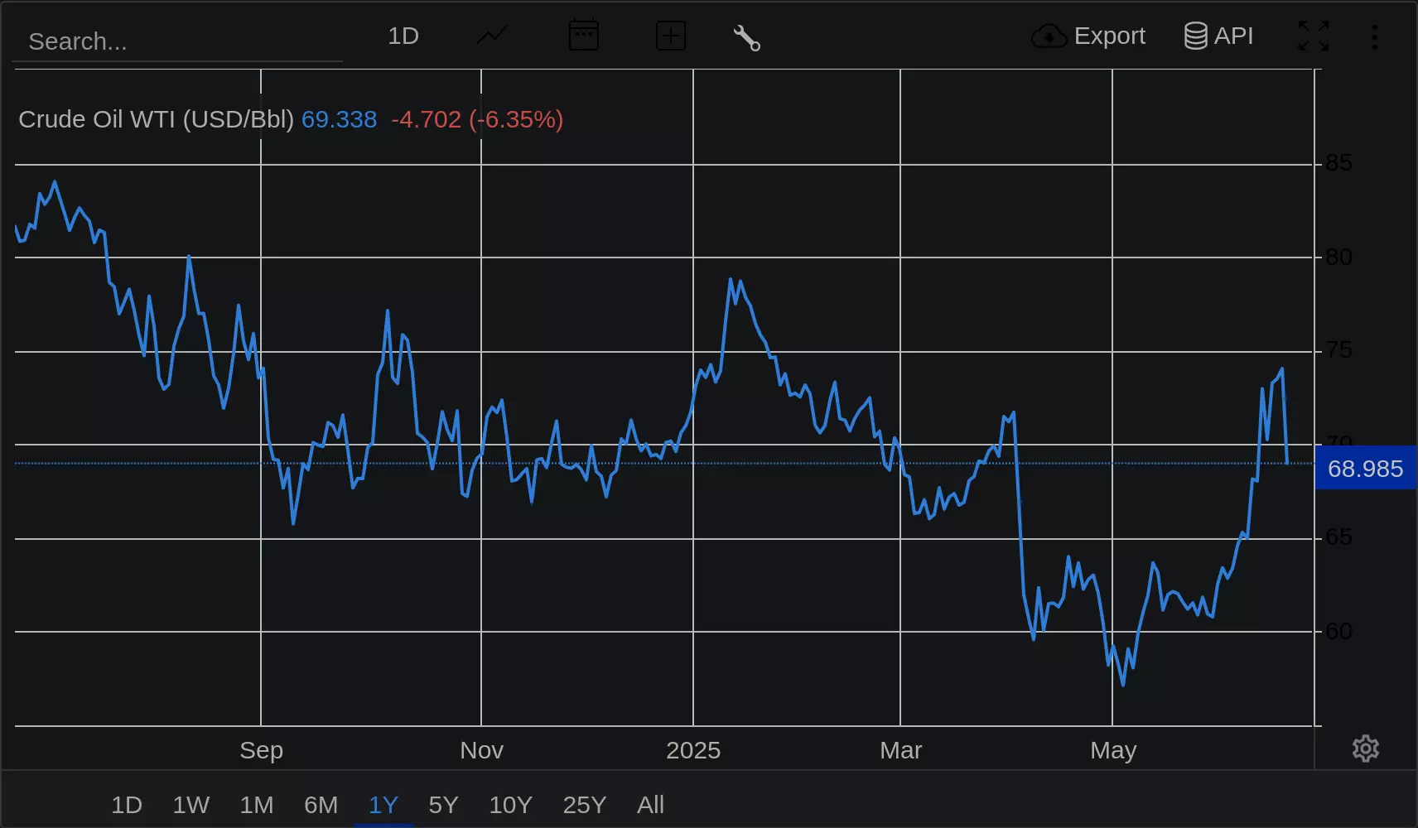Click the Nov axis label
The width and height of the screenshot is (1418, 828).
pos(482,750)
